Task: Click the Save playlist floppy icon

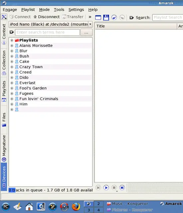Action: [x=106, y=18]
